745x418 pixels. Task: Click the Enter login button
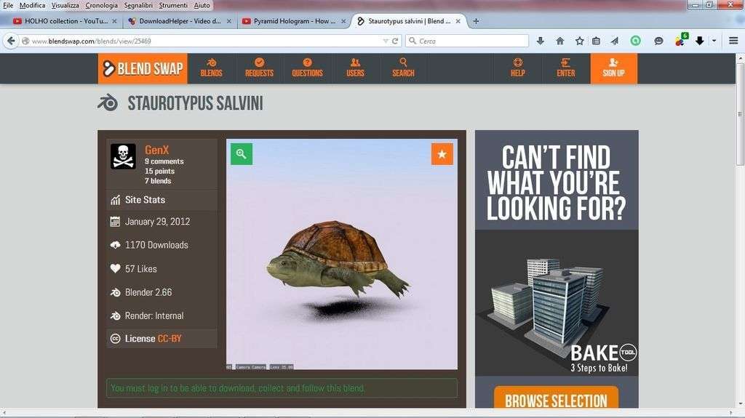(566, 68)
